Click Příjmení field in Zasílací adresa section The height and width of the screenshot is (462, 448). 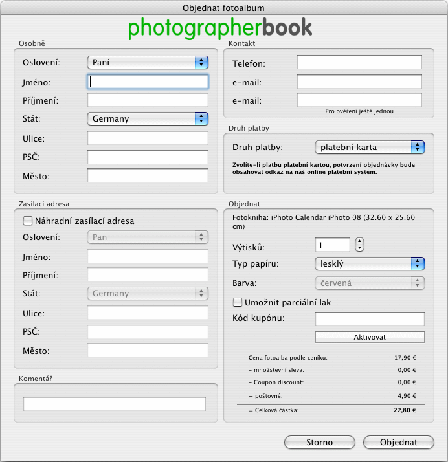(x=148, y=274)
